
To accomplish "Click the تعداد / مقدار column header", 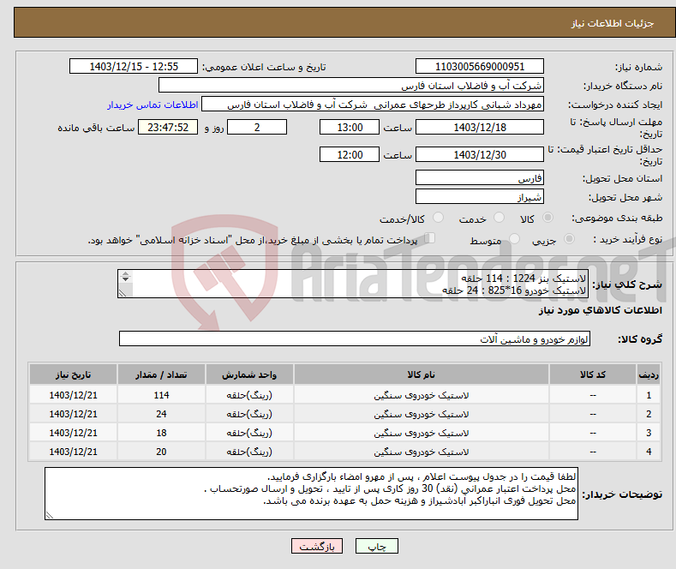I will point(161,374).
